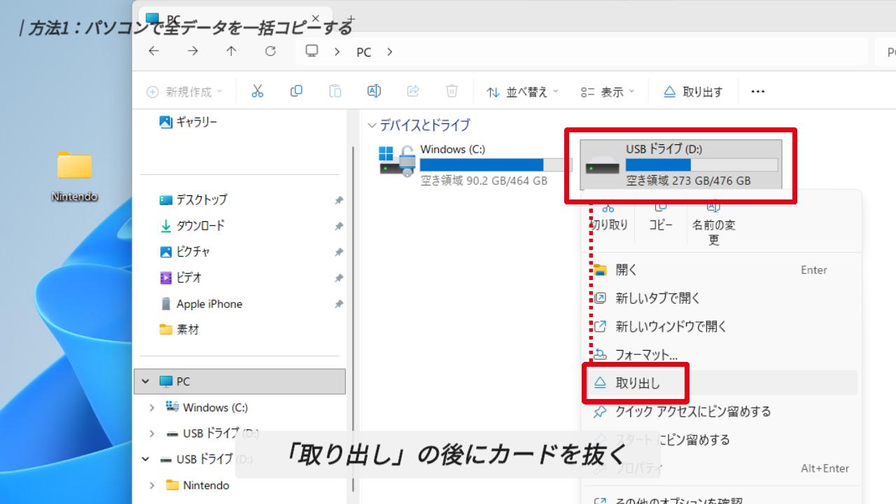Select 新しいタブで開く in context menu
Screen dimensions: 896x504
[657, 298]
